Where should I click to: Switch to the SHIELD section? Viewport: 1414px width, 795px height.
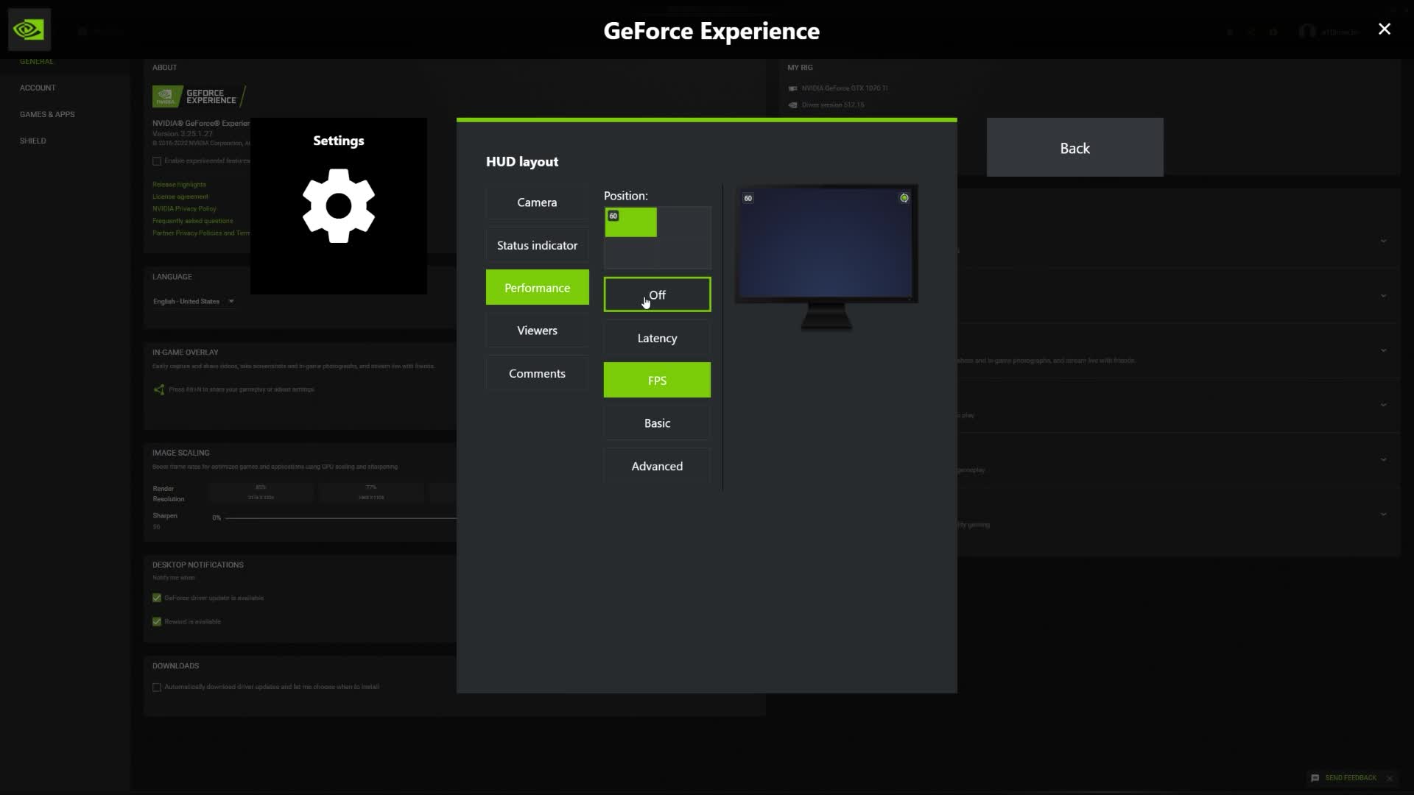[x=33, y=141]
